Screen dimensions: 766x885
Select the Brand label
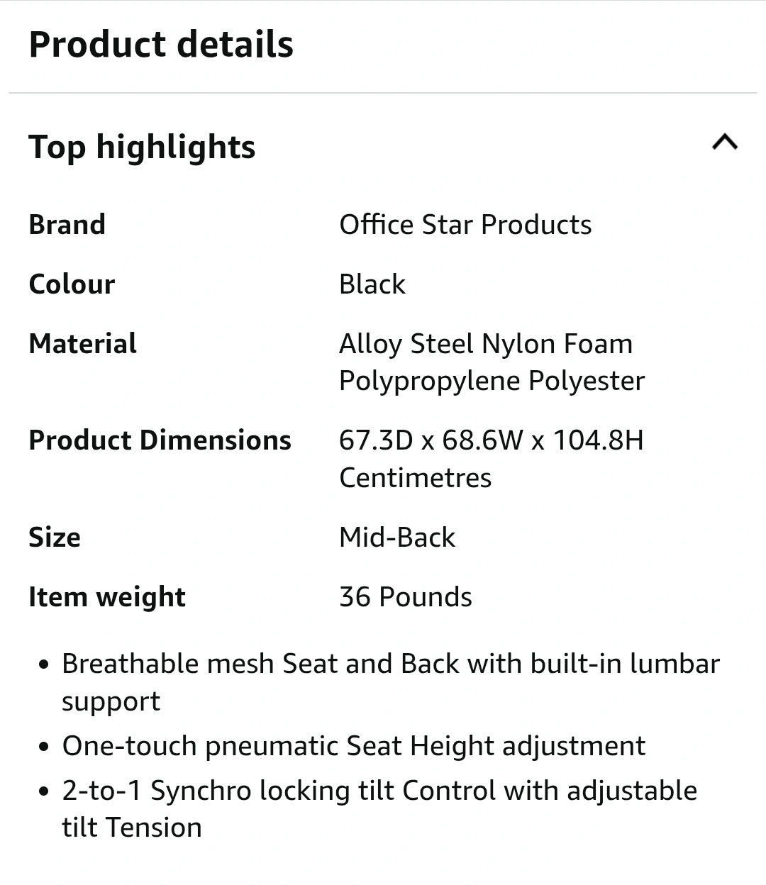point(67,225)
